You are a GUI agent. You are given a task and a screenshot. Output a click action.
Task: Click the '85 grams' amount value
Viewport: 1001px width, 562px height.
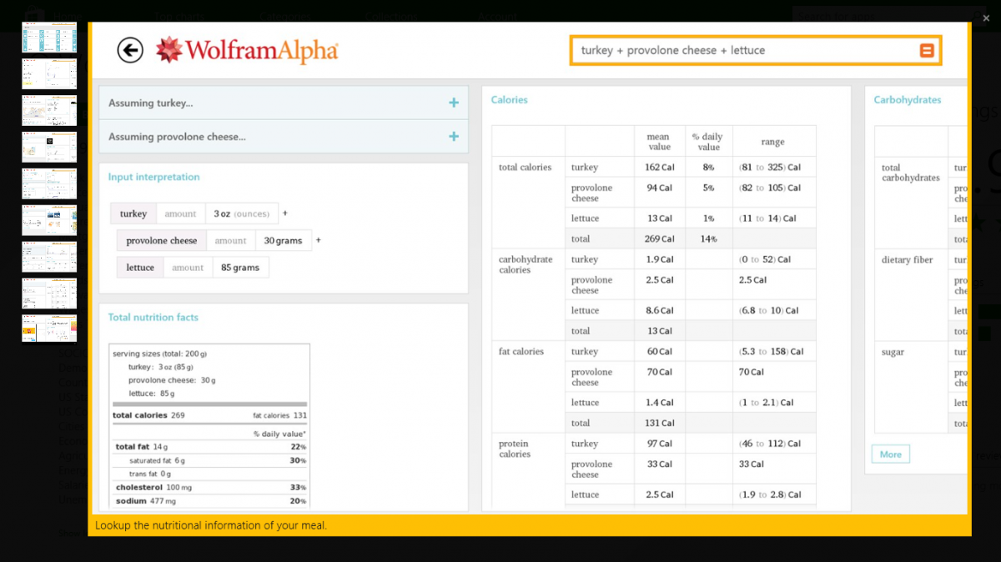240,268
